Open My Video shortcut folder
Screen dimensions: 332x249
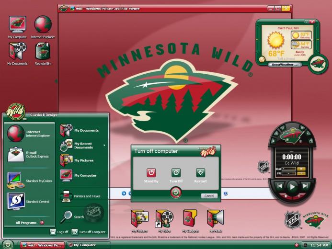(165, 221)
